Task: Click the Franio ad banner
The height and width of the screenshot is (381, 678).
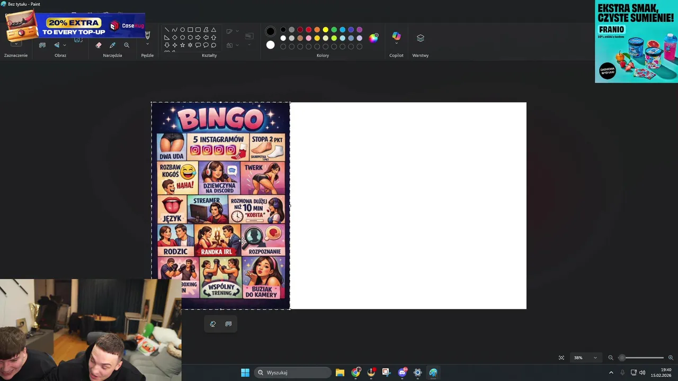Action: coord(636,41)
